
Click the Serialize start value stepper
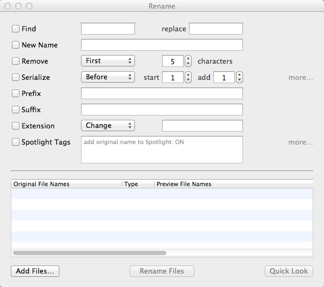(188, 77)
